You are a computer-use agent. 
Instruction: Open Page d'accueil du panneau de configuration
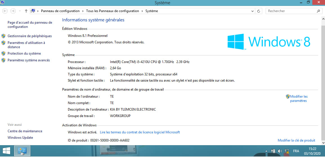(x=30, y=24)
